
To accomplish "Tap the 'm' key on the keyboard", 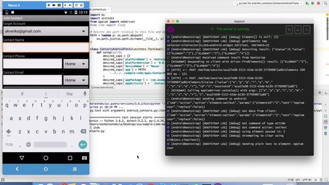I will pyautogui.click(x=72, y=132).
